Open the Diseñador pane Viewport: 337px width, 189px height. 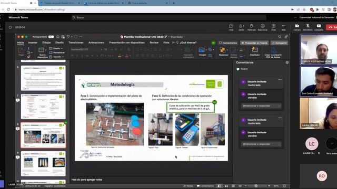tap(255, 51)
